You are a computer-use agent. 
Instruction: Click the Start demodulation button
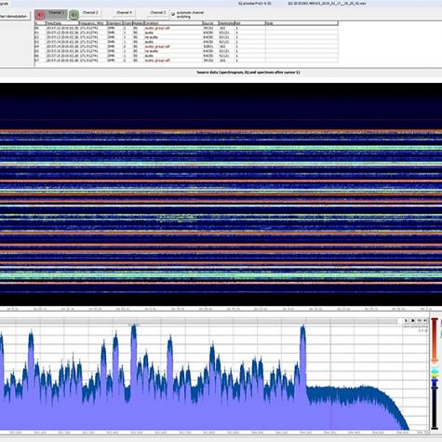click(15, 16)
